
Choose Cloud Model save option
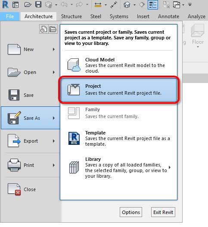[118, 65]
